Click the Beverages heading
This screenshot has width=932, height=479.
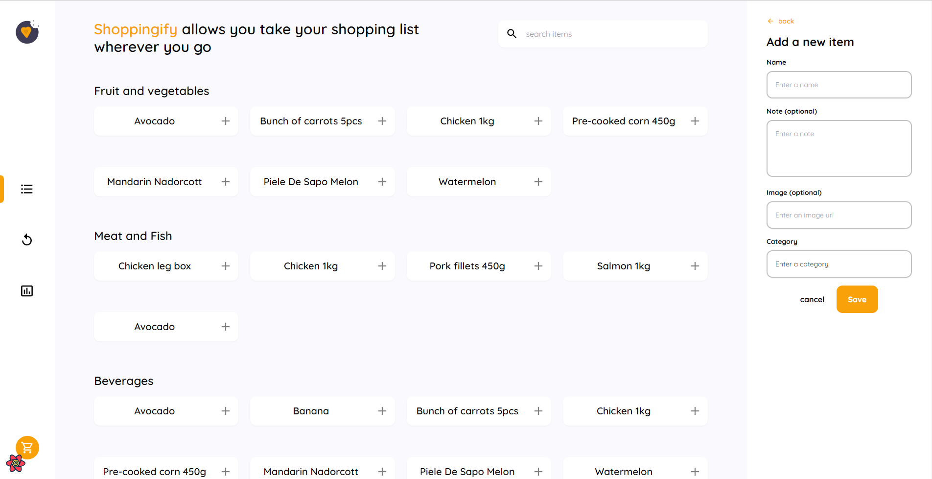coord(124,381)
